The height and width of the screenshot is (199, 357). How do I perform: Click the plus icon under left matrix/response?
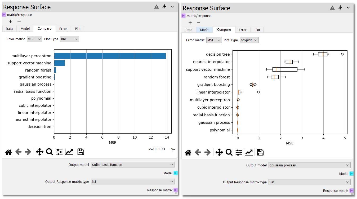point(11,21)
